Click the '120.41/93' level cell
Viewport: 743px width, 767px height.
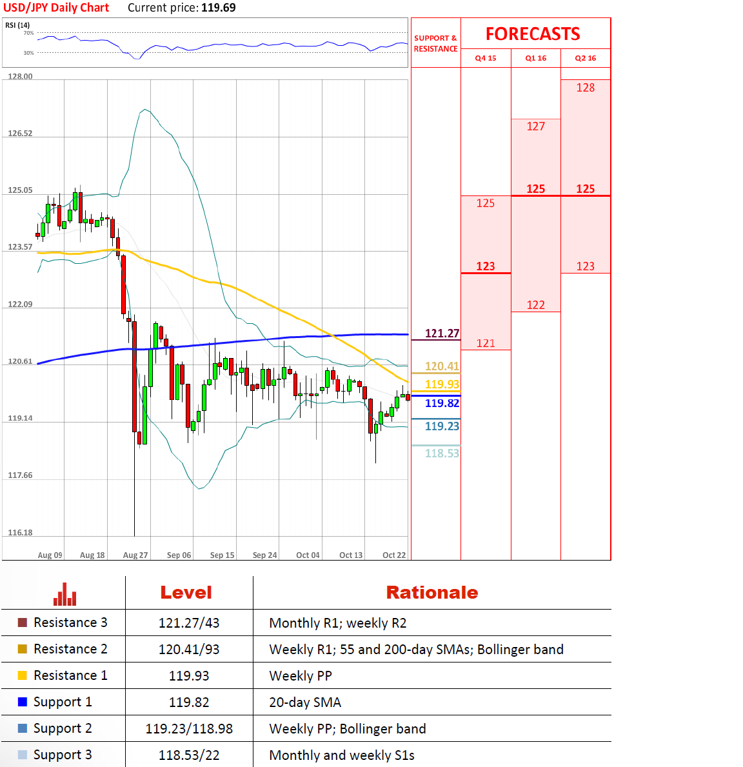click(189, 650)
